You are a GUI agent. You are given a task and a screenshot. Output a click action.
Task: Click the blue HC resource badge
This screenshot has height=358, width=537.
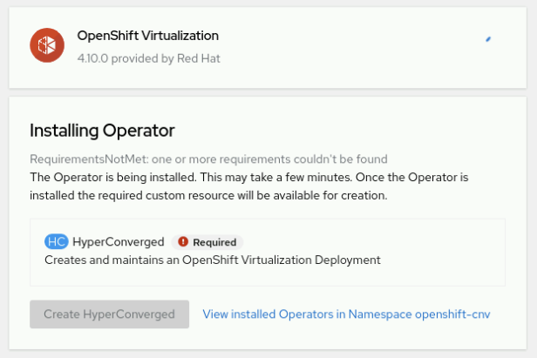(x=56, y=241)
